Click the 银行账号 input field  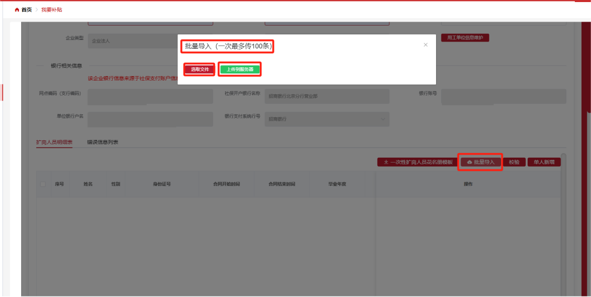[x=503, y=96]
